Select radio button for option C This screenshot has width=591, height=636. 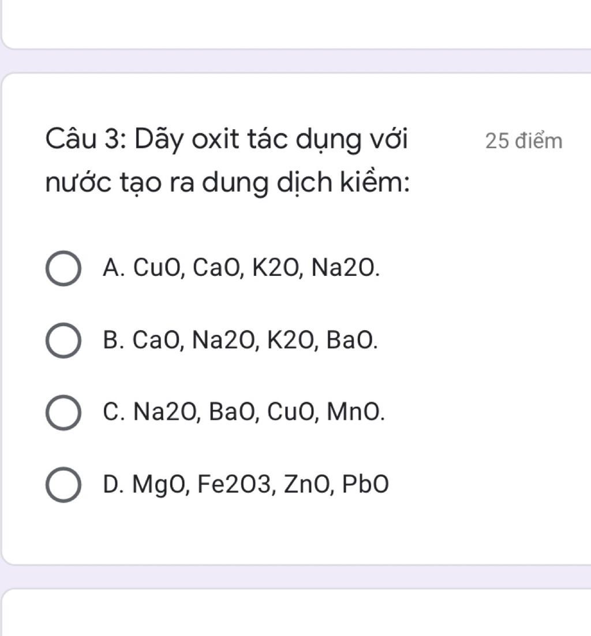pos(63,413)
